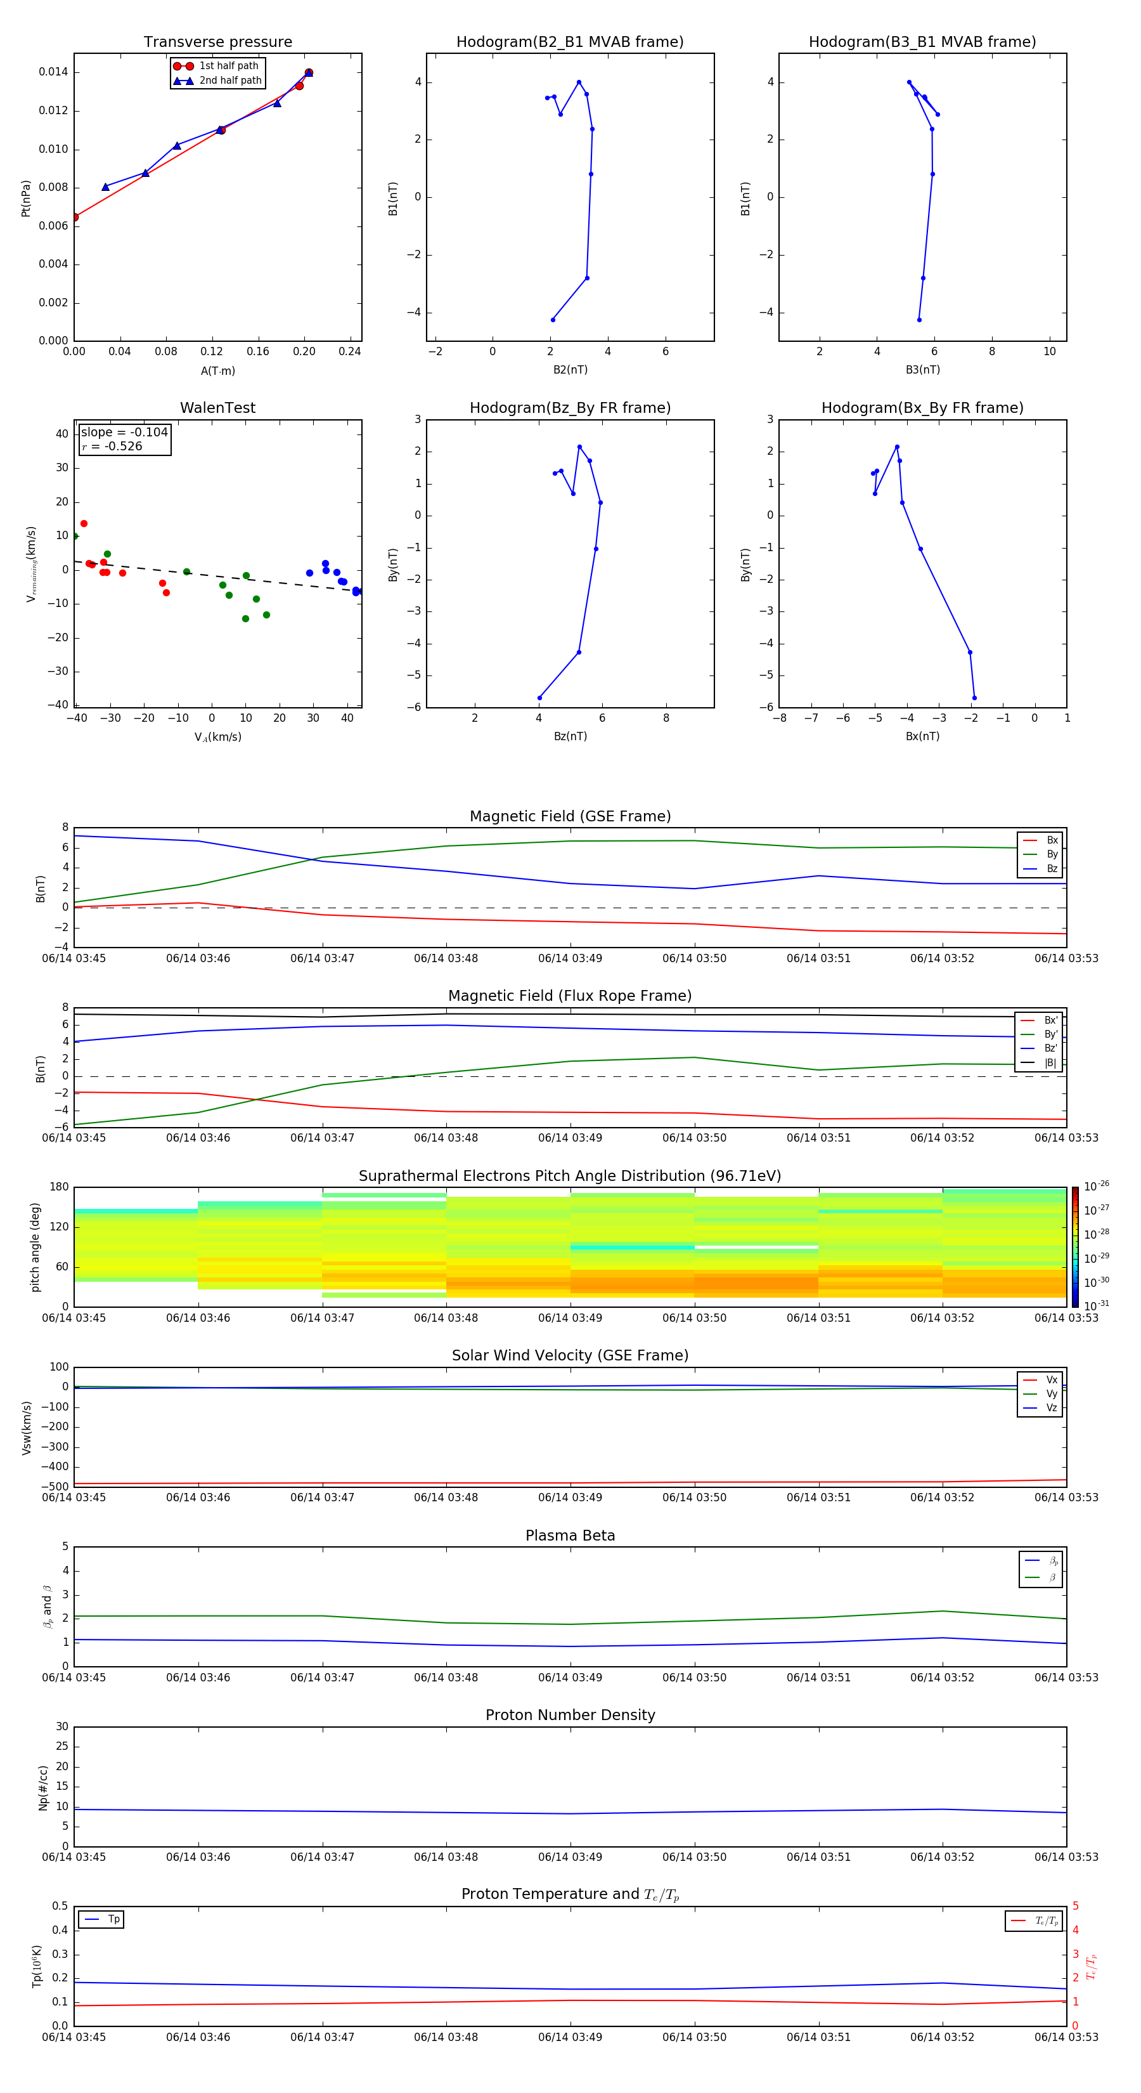Click the 'Hodogram(B2_B1 MVAB frame)' title
Viewport: 1141px width, 2093px height.
click(570, 42)
